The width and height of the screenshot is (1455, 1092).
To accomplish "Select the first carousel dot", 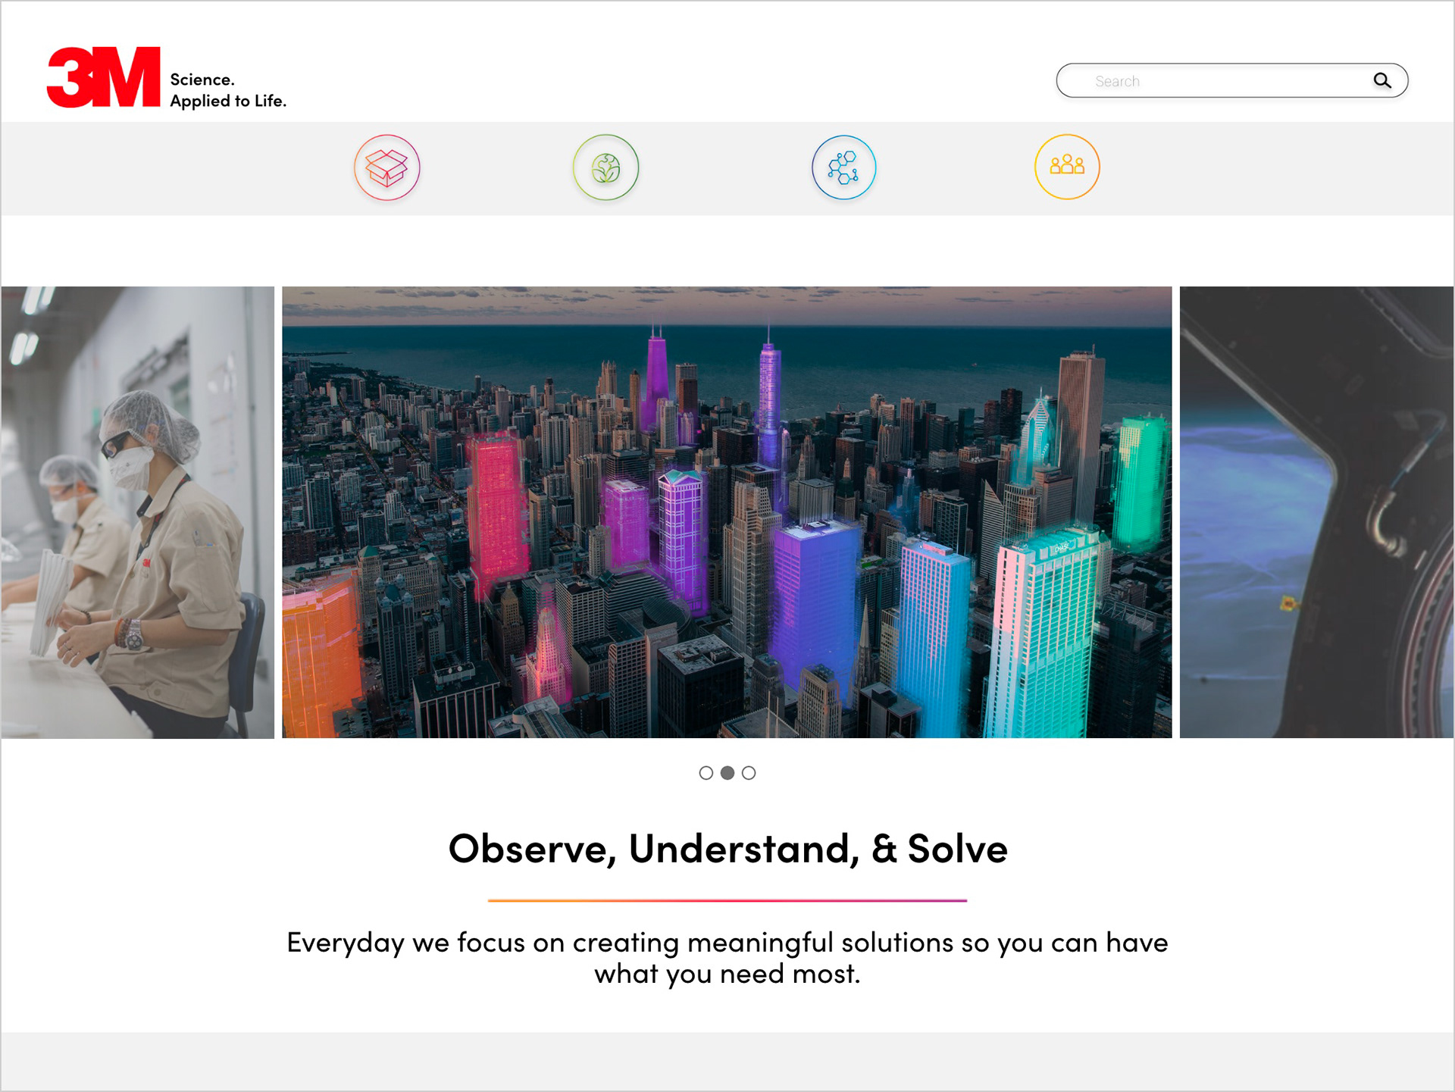I will 706,773.
